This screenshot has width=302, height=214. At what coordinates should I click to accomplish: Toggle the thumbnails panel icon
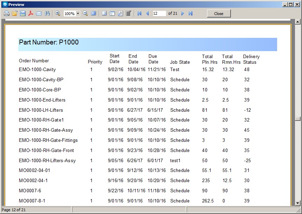tap(112, 13)
